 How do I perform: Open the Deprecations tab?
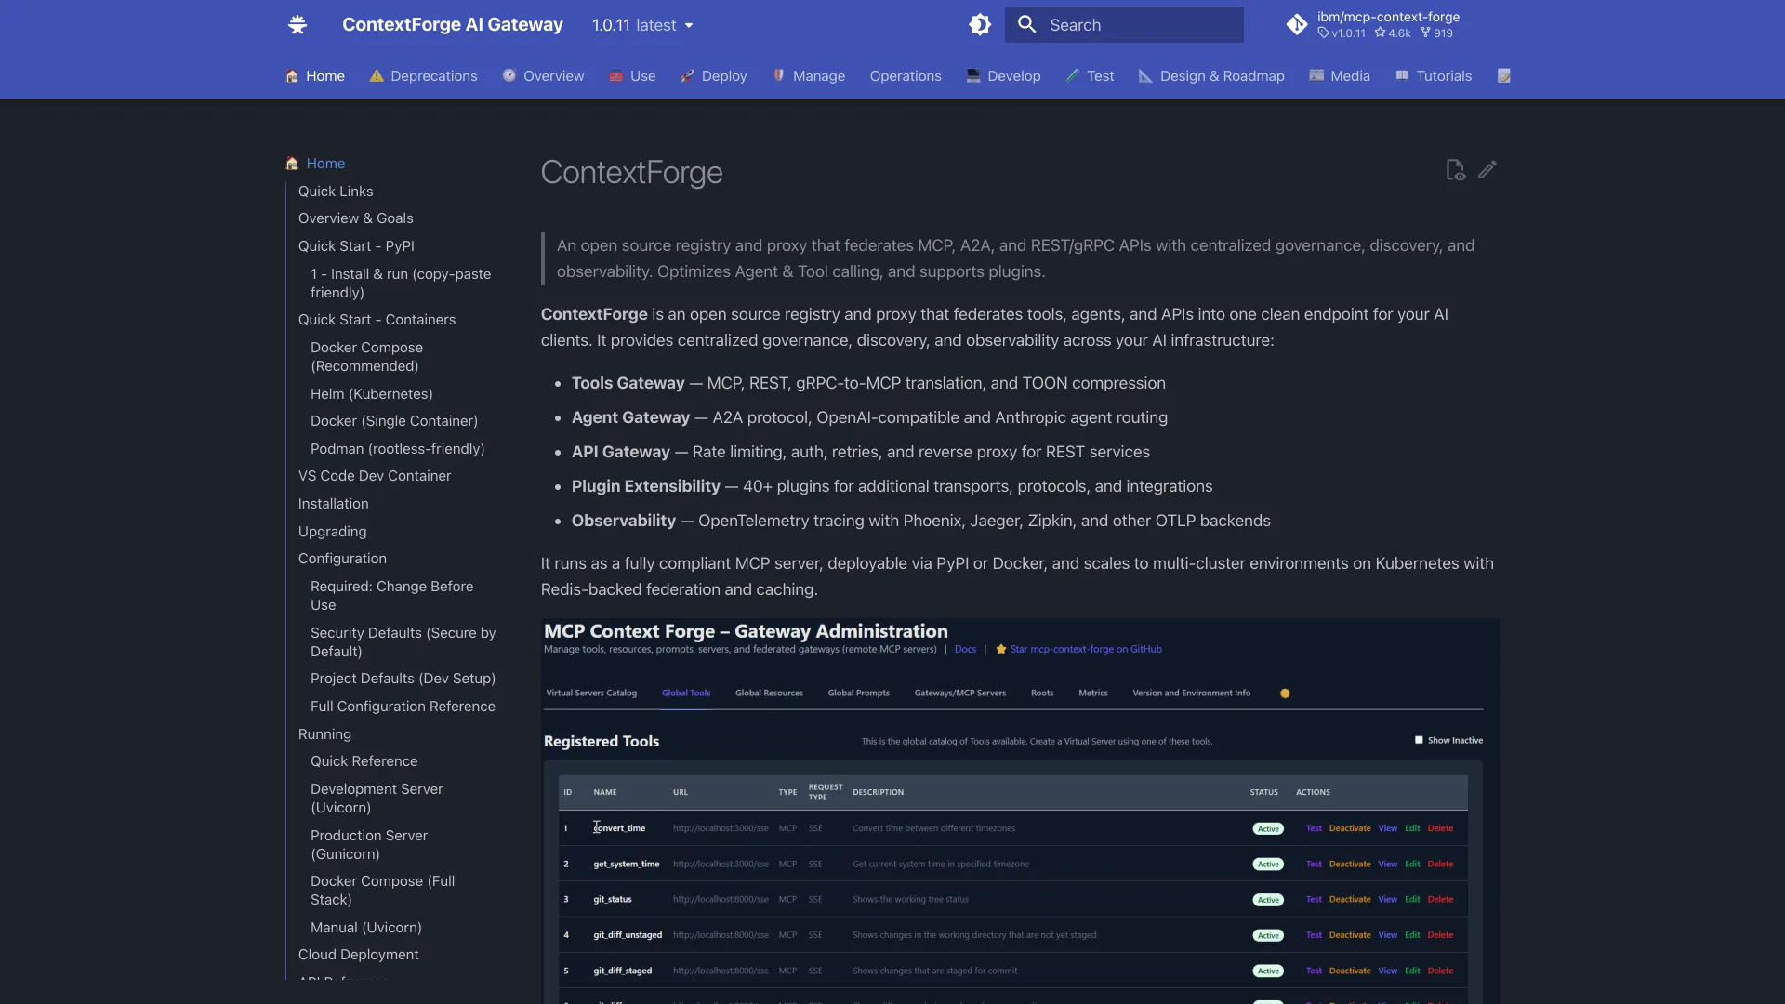pyautogui.click(x=423, y=76)
